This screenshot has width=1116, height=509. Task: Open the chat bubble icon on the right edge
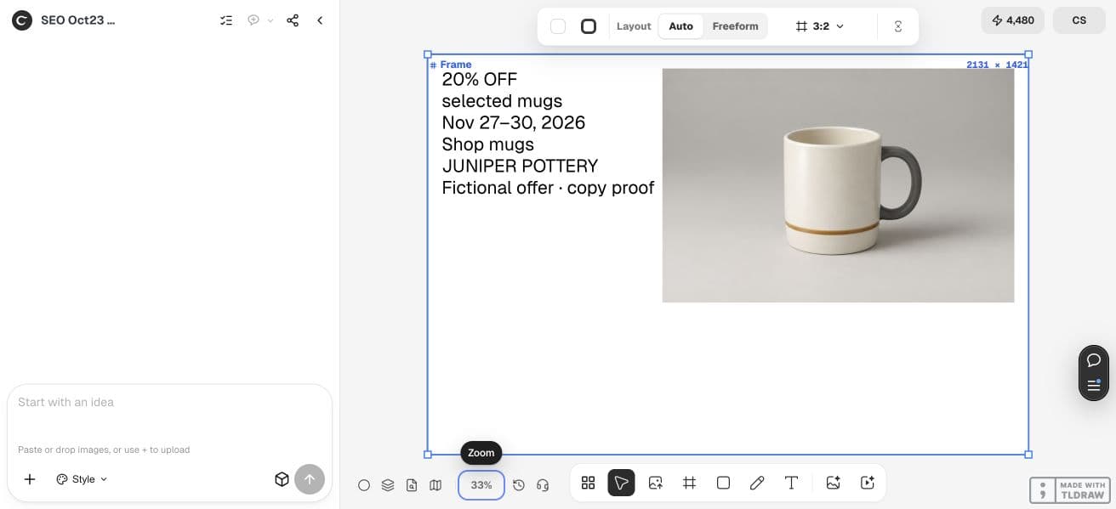tap(1094, 360)
